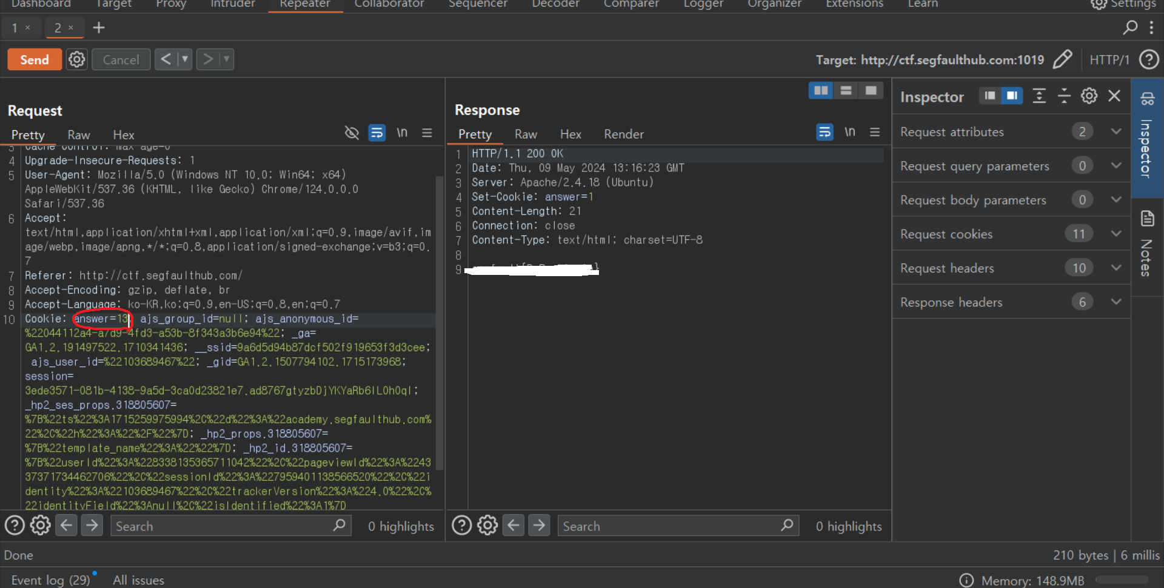Open All issues link

pos(138,580)
